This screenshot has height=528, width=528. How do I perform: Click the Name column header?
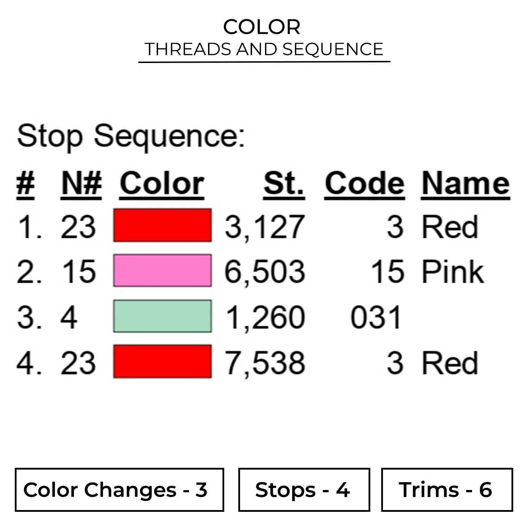point(465,184)
